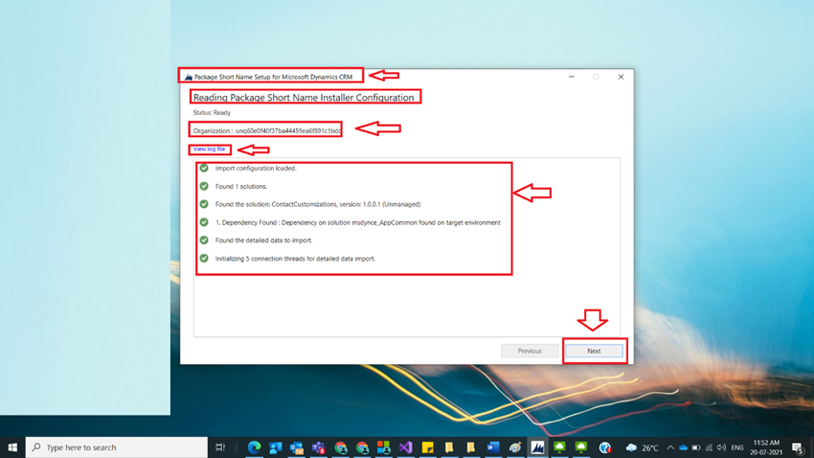Click the ENG language indicator
Image resolution: width=814 pixels, height=458 pixels.
737,447
